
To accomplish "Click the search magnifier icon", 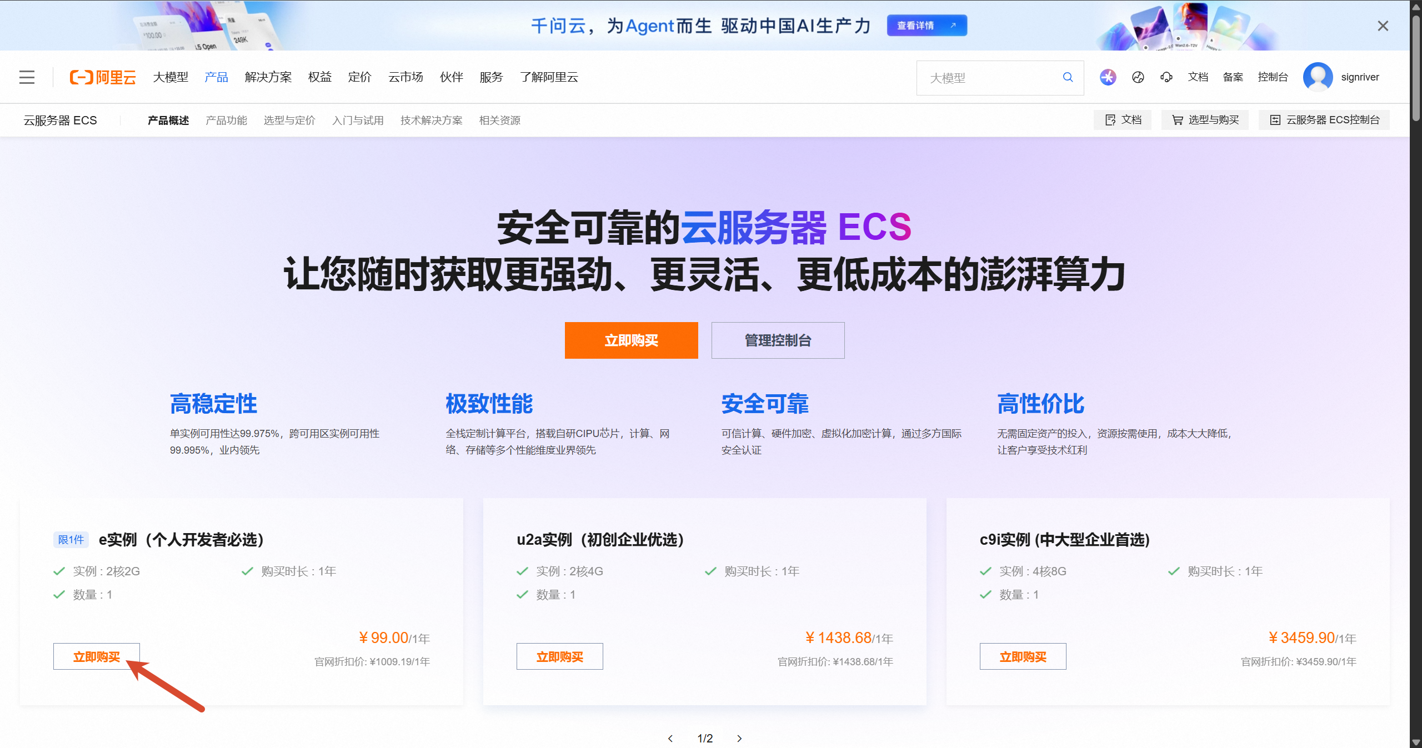I will point(1068,77).
